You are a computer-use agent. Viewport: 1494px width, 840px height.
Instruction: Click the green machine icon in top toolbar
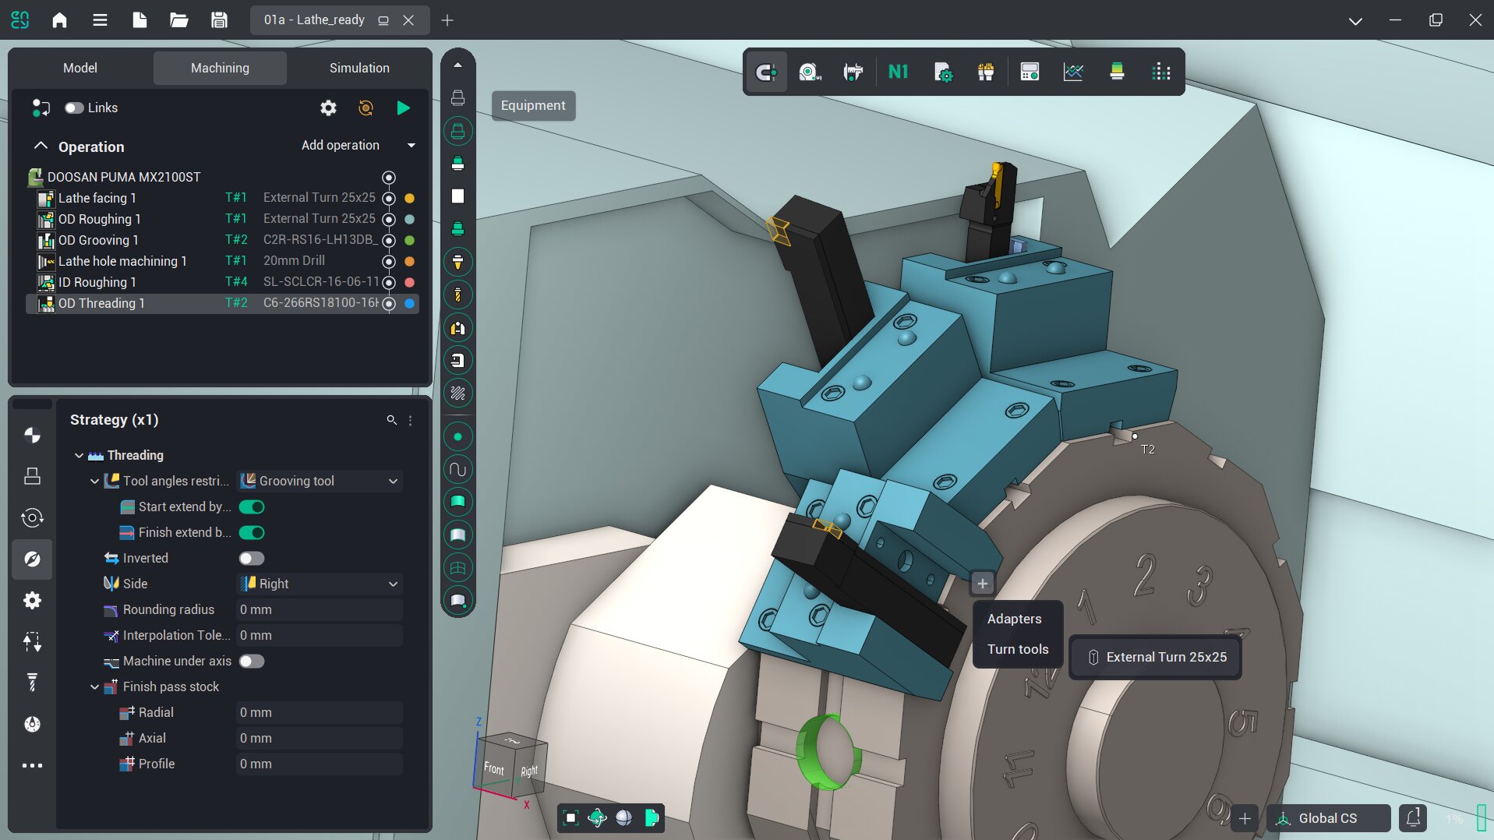(1117, 72)
